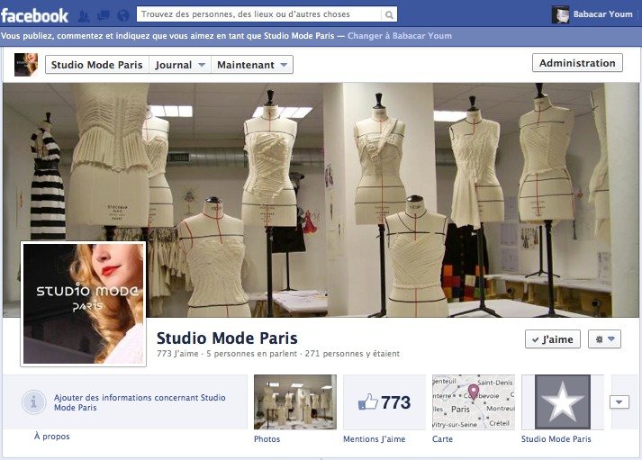642x460 pixels.
Task: Click the thumbs-up 773 likes tile
Action: [384, 402]
